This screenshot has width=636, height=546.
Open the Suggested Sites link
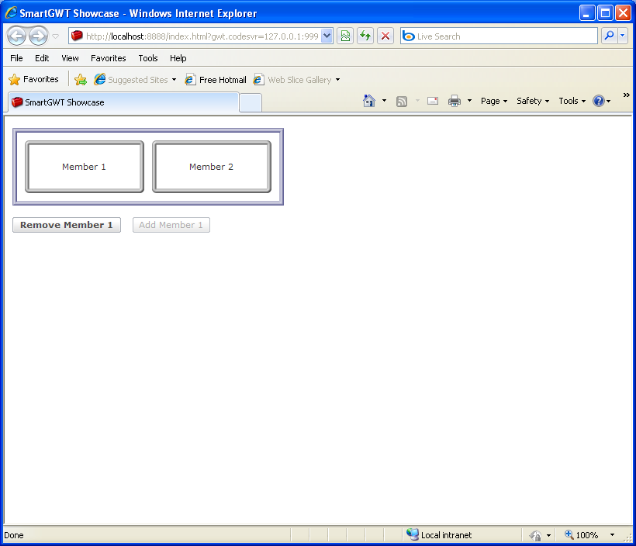(x=131, y=80)
